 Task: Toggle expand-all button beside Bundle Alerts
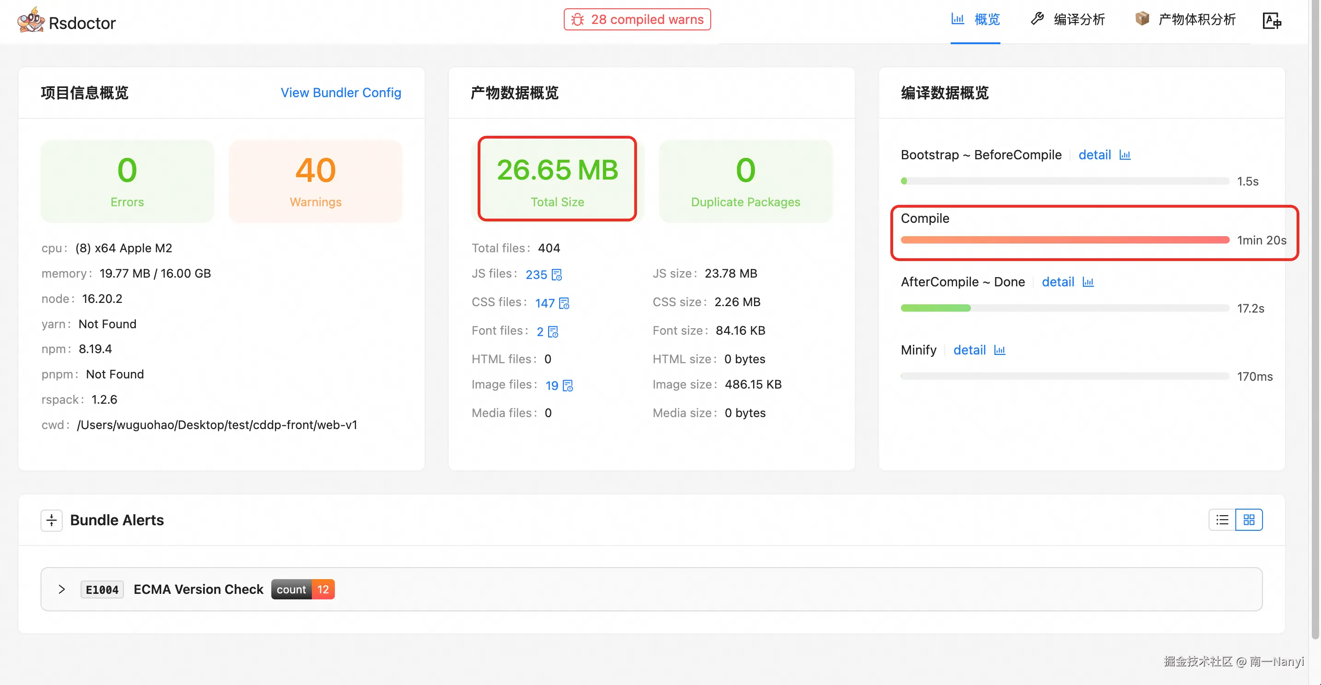click(51, 521)
